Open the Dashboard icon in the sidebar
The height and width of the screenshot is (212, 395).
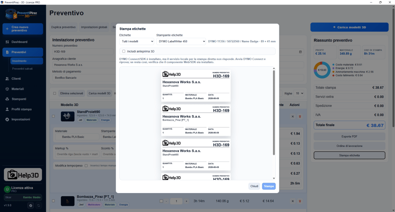pyautogui.click(x=7, y=42)
